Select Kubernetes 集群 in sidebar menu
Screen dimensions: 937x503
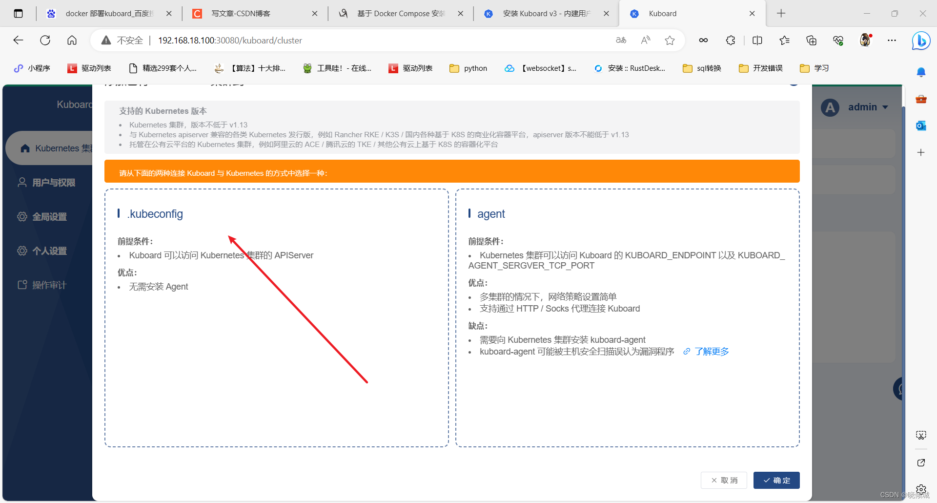49,148
